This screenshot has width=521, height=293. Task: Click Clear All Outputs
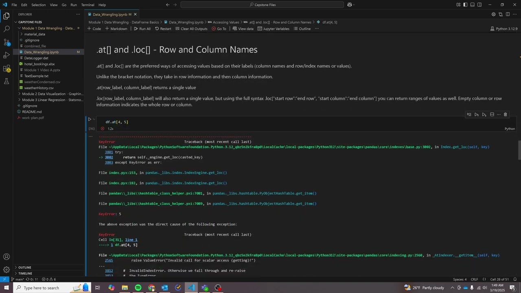coord(191,28)
